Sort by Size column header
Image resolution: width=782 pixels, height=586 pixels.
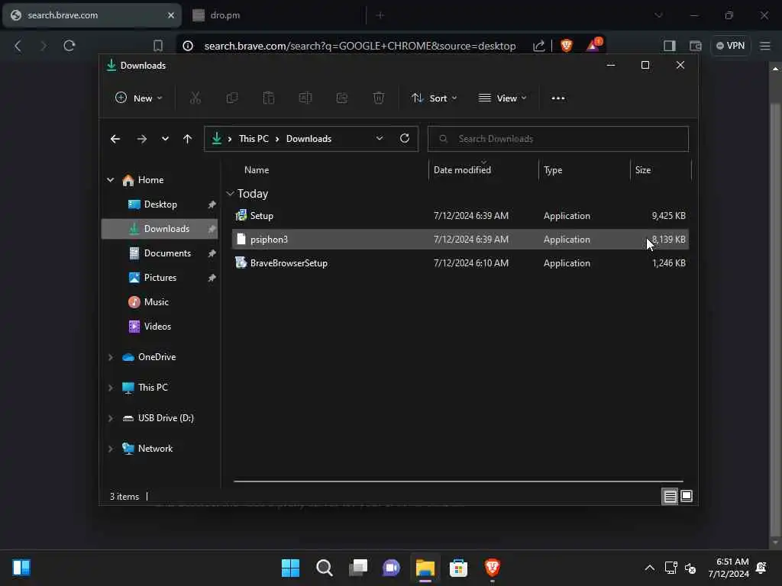pyautogui.click(x=643, y=170)
